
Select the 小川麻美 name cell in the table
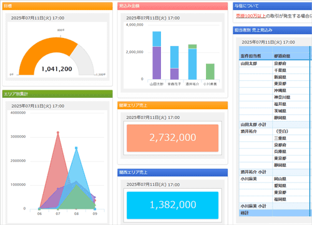click(x=256, y=179)
